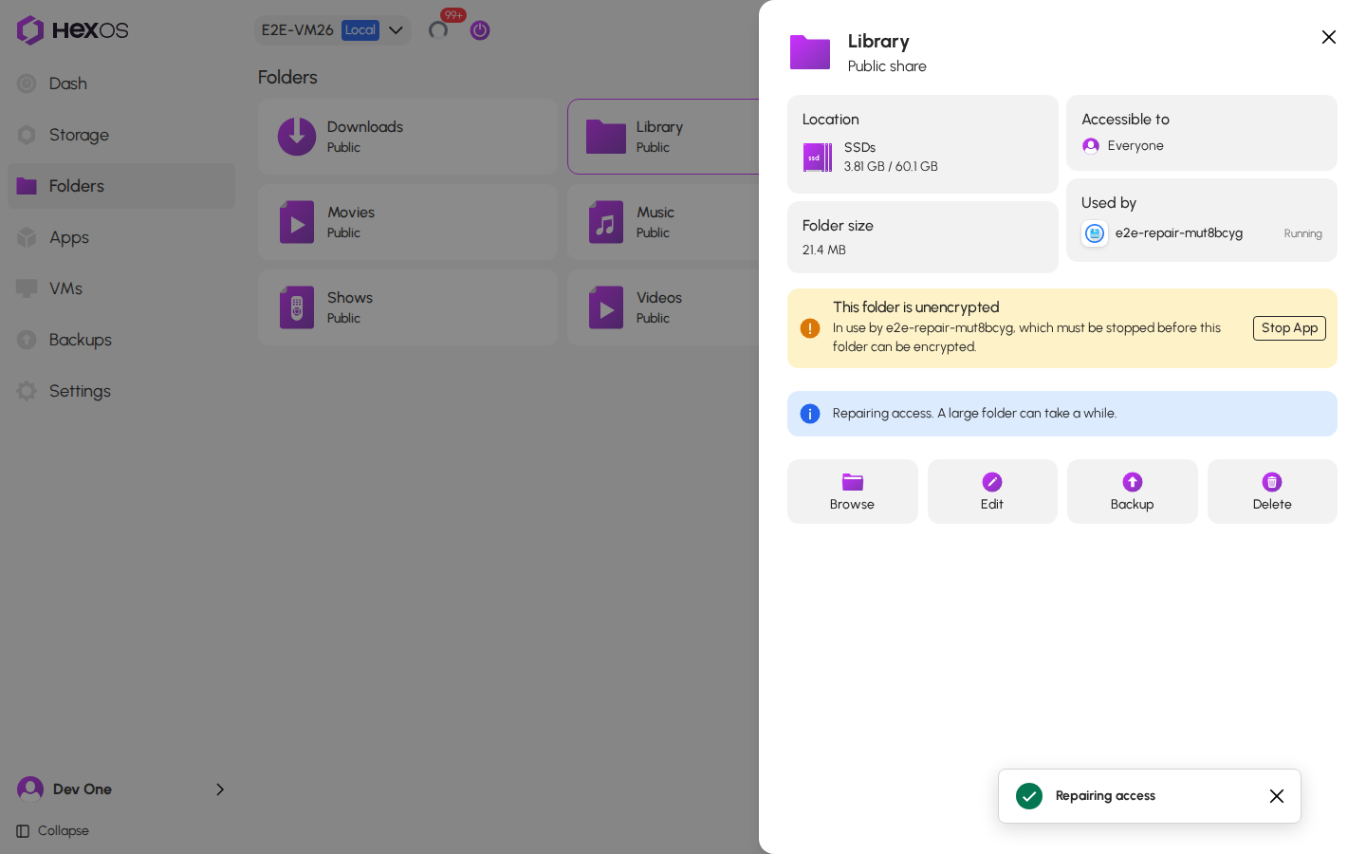This screenshot has width=1366, height=854.
Task: Go to Storage in sidebar
Action: point(121,135)
